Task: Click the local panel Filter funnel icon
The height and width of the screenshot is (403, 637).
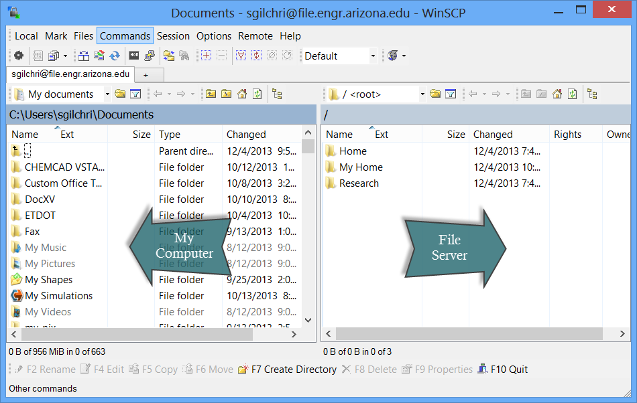Action: (135, 94)
